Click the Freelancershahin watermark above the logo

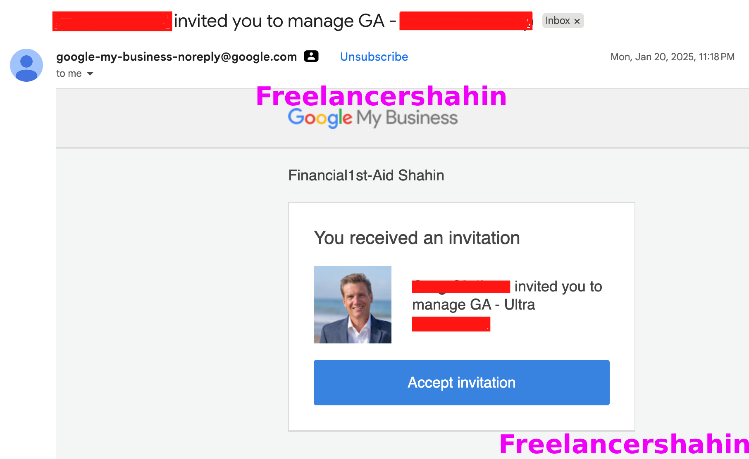point(381,96)
